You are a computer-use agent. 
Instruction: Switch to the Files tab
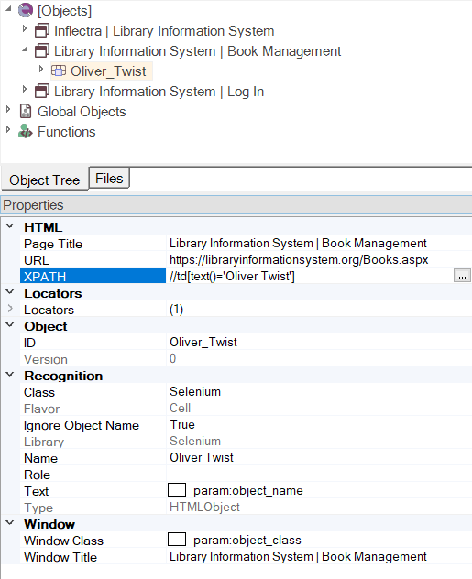[x=109, y=179]
